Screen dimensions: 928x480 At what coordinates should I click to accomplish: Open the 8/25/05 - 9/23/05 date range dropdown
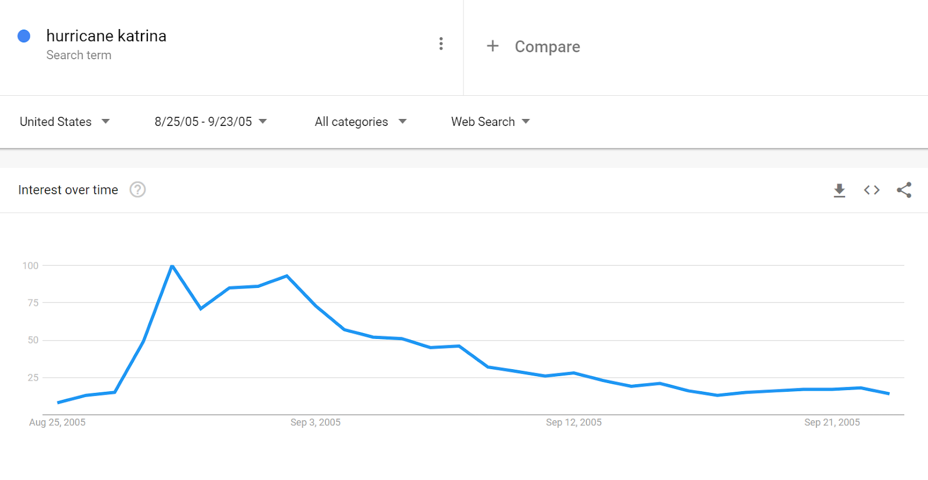211,122
